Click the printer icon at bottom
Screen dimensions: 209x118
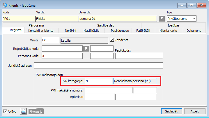click(x=24, y=111)
